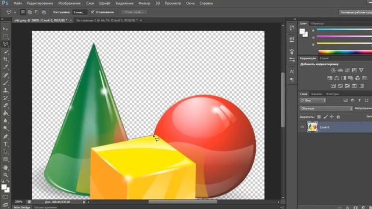This screenshot has height=209, width=372.
Task: Open the lasso tool preset picker arrow
Action: (15, 12)
